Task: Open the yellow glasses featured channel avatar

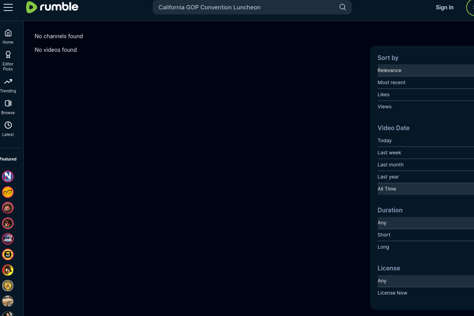Action: (x=8, y=192)
